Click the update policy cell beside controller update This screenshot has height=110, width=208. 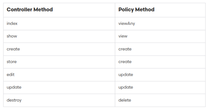pos(160,87)
